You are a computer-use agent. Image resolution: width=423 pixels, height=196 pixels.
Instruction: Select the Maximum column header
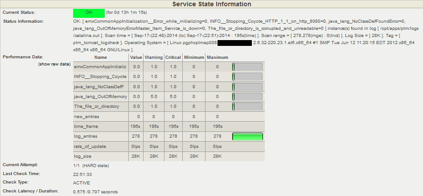pyautogui.click(x=217, y=57)
